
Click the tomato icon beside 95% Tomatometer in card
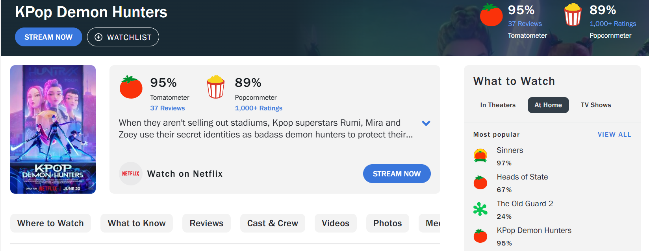131,87
